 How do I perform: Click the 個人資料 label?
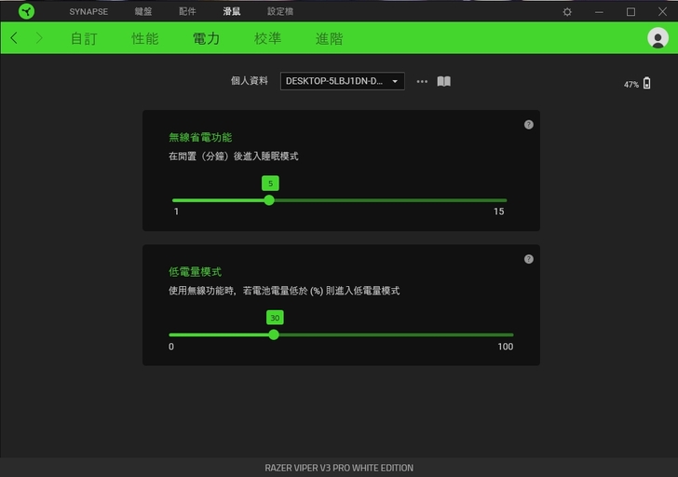pos(249,81)
